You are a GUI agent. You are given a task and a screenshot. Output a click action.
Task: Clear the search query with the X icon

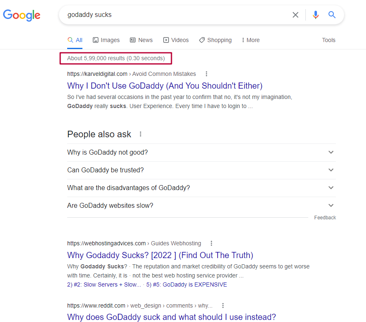click(x=296, y=14)
